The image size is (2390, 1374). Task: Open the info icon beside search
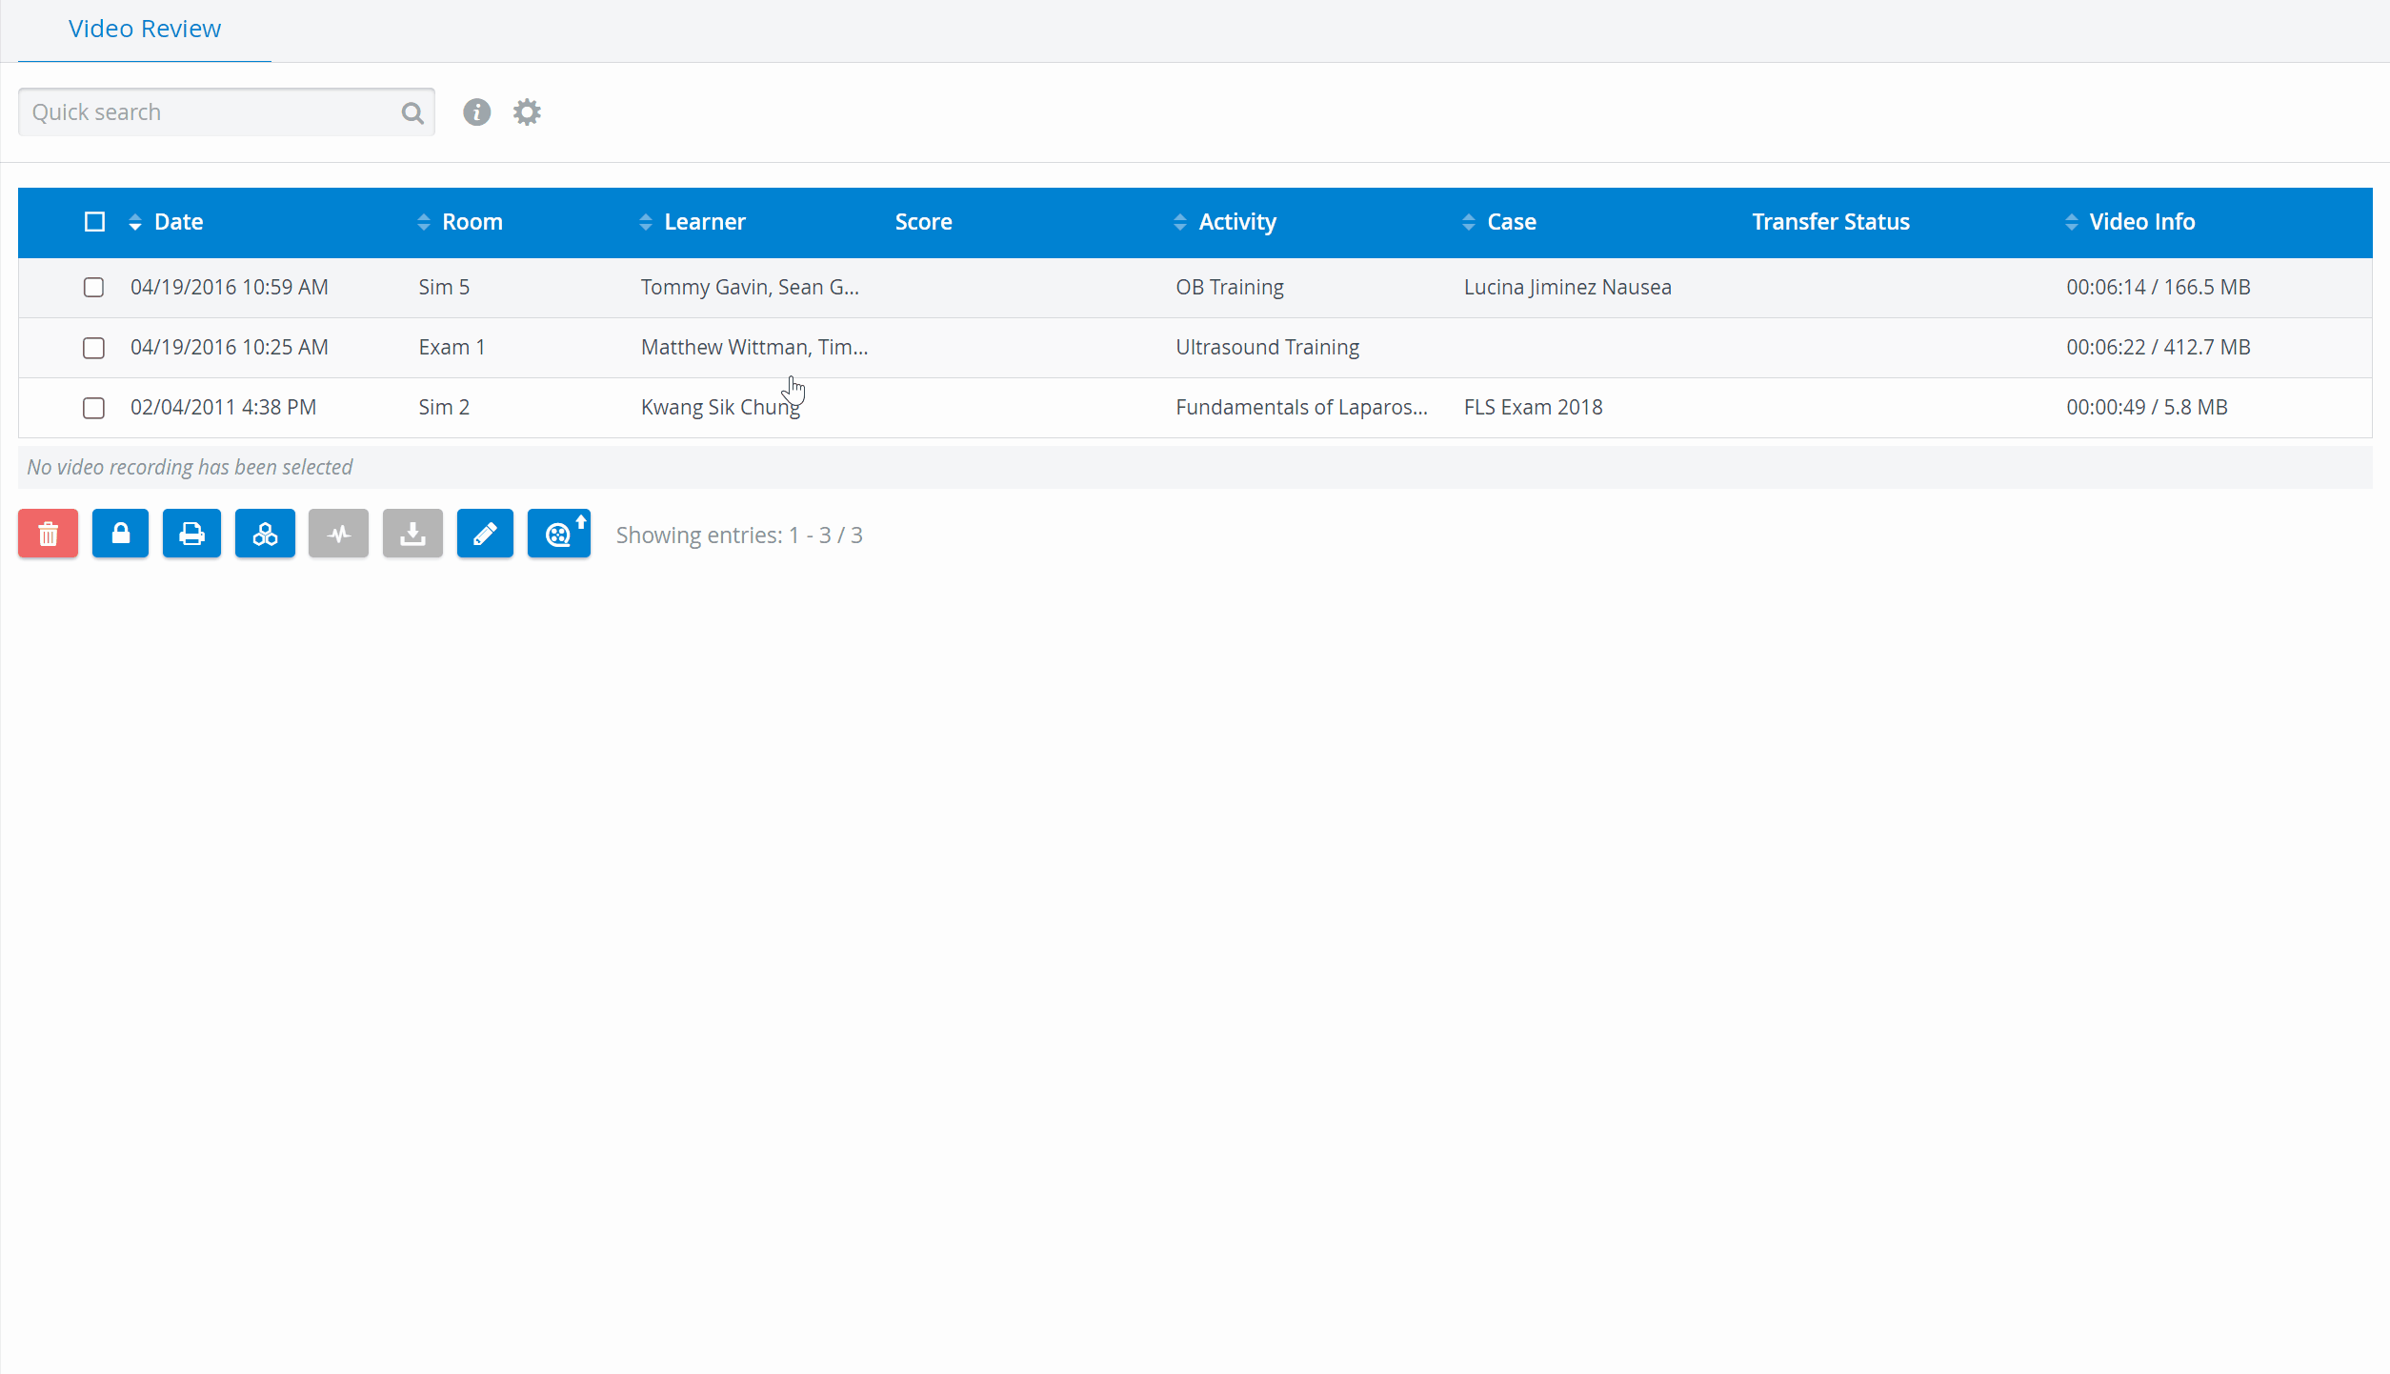pyautogui.click(x=476, y=112)
